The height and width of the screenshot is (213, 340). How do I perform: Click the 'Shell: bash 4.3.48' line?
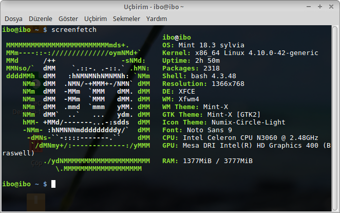pos(199,76)
